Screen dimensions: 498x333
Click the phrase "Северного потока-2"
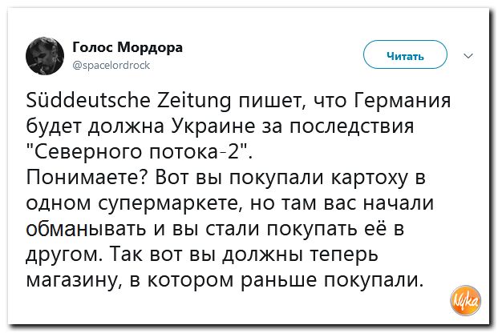(139, 152)
